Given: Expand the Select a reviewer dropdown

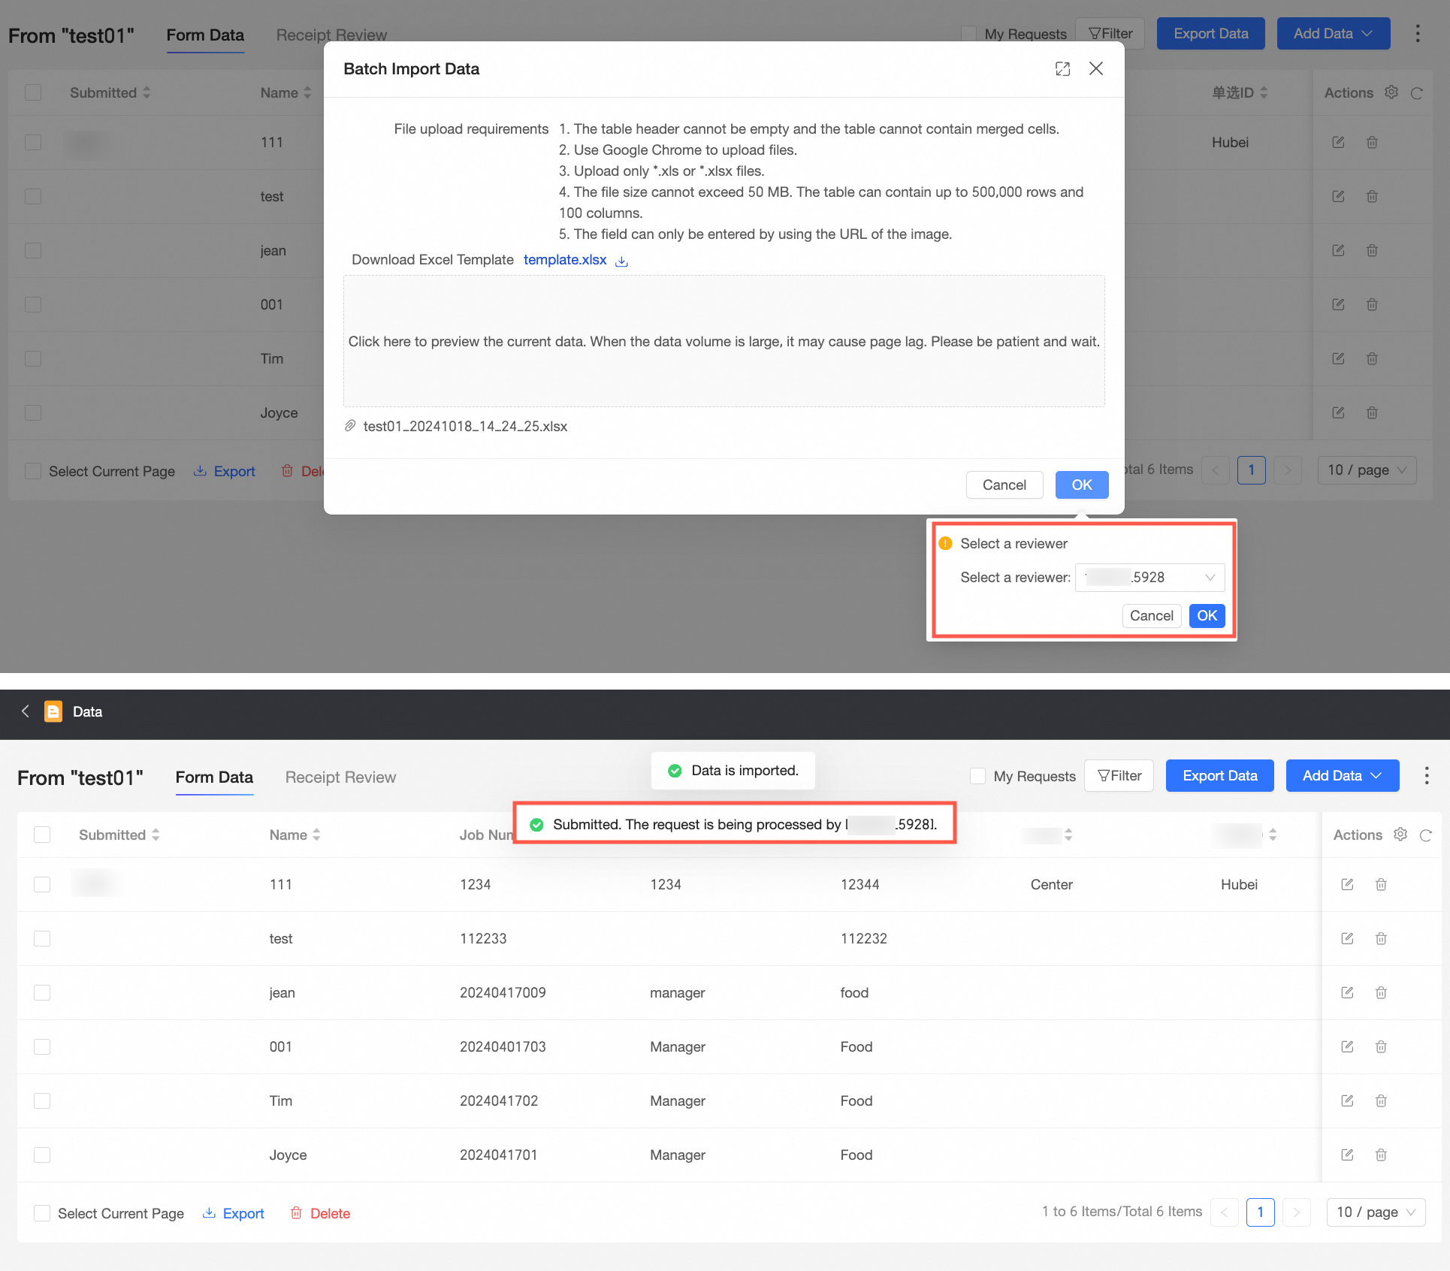Looking at the screenshot, I should point(1149,578).
